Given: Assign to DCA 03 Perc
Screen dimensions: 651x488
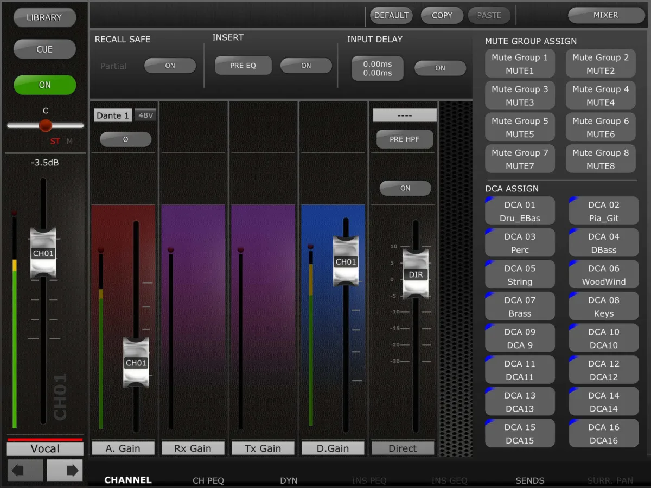Looking at the screenshot, I should pyautogui.click(x=520, y=243).
